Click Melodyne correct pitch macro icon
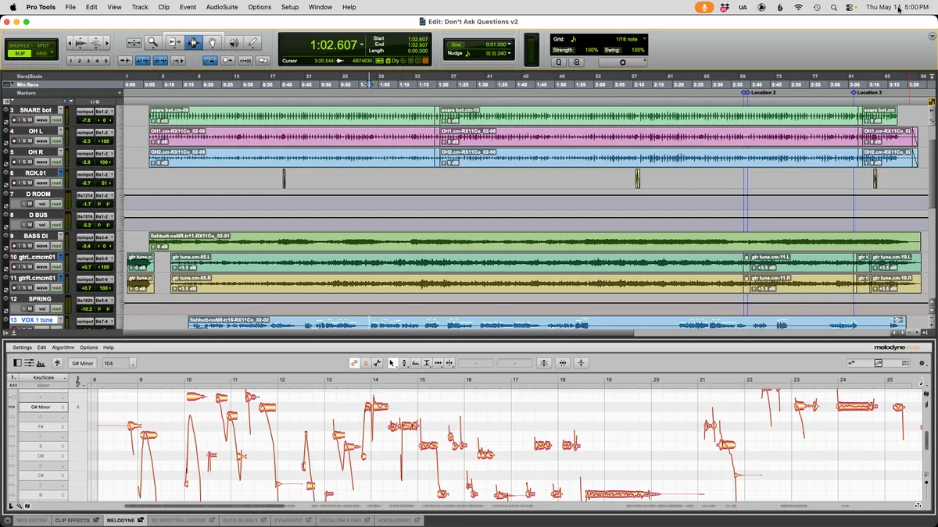The height and width of the screenshot is (527, 938). coord(544,363)
